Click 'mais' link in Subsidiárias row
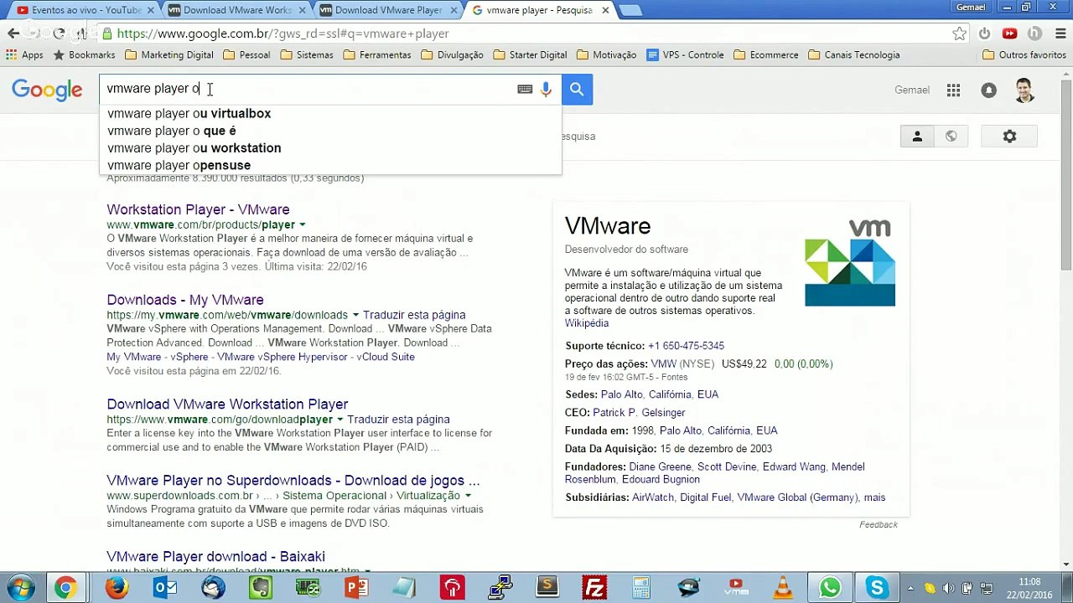The width and height of the screenshot is (1073, 603). pyautogui.click(x=874, y=497)
